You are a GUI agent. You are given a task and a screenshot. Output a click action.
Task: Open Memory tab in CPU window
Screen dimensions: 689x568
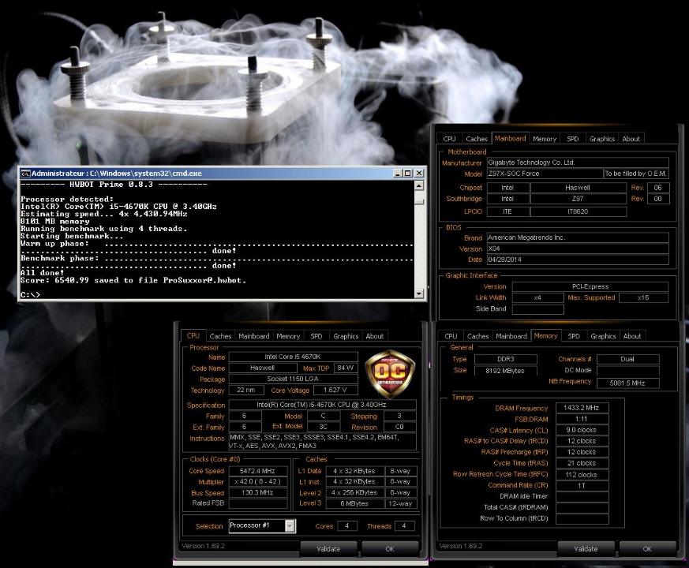pyautogui.click(x=288, y=336)
